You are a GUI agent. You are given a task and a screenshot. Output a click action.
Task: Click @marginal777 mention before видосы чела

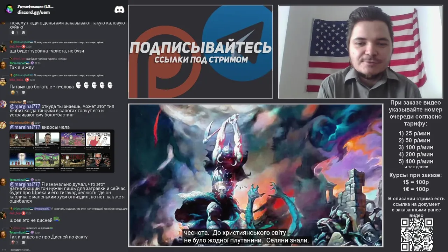25,127
